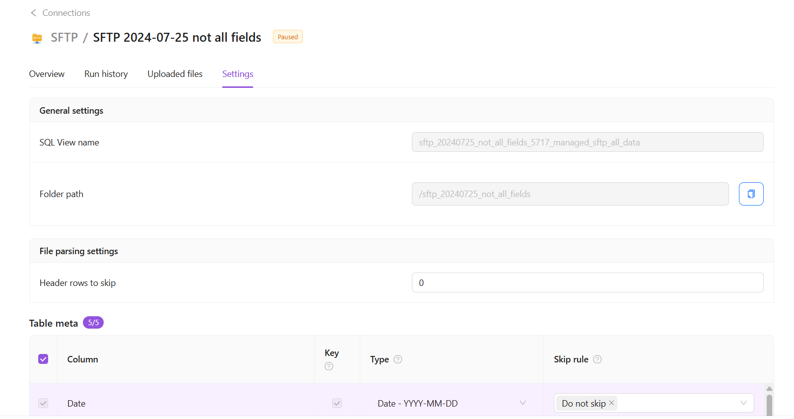Copy the folder path to clipboard

pyautogui.click(x=751, y=194)
